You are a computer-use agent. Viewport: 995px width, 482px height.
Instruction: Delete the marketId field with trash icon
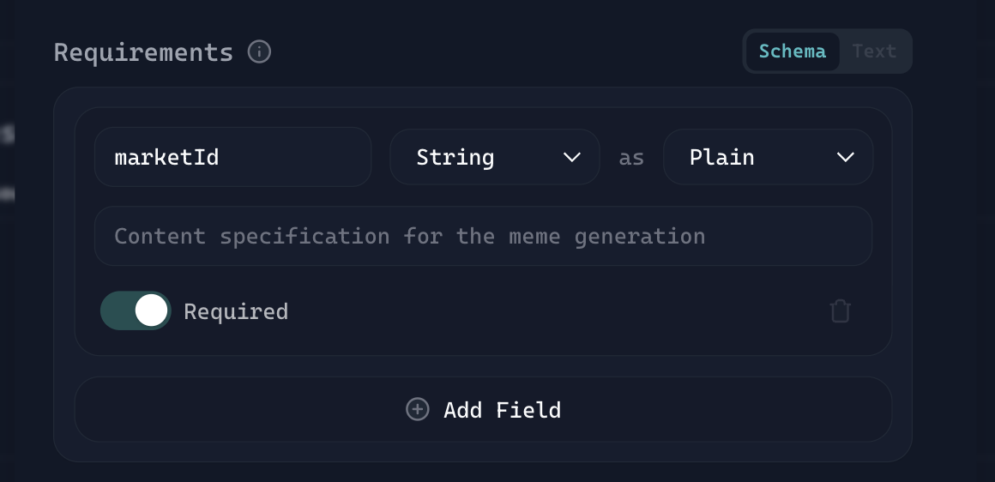pyautogui.click(x=841, y=310)
